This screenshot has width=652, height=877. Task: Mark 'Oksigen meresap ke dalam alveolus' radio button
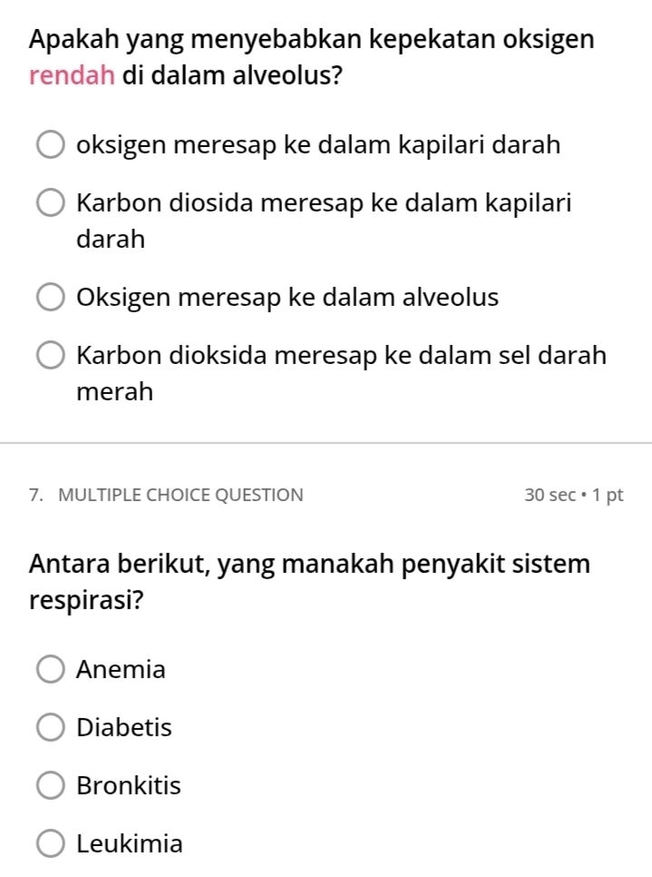pos(51,298)
